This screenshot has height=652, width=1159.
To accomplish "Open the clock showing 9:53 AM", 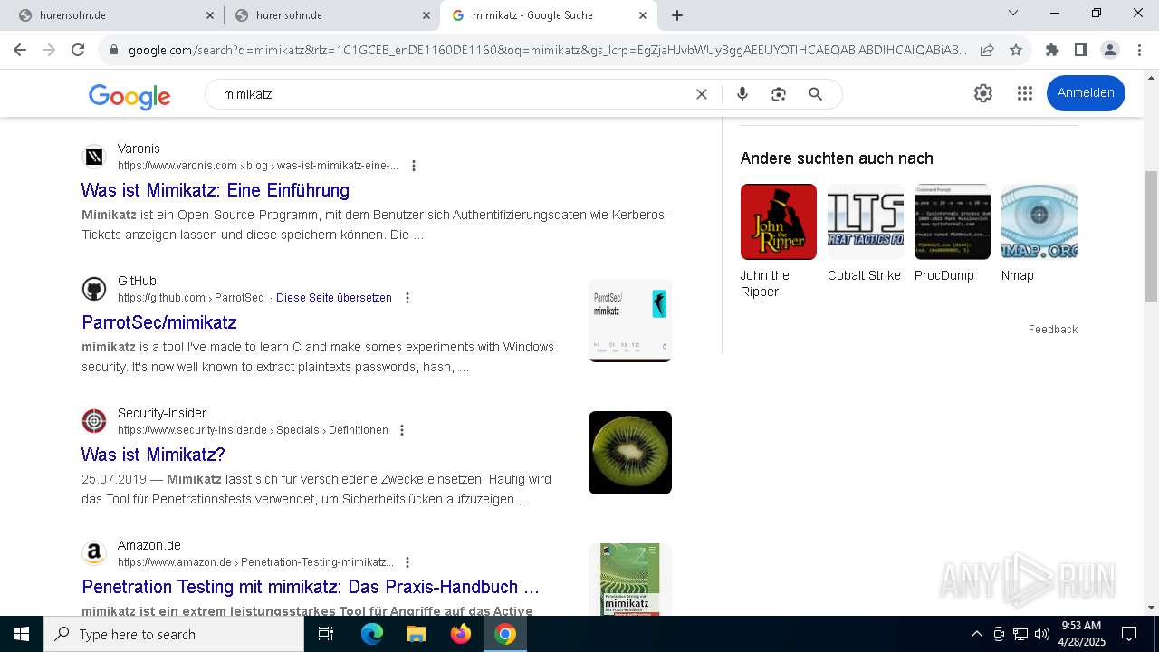I will [x=1081, y=634].
